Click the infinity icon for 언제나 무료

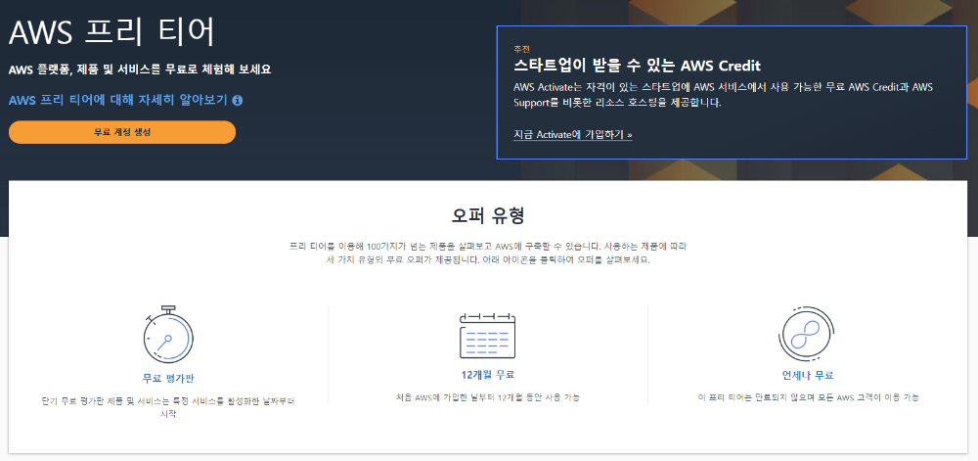807,336
